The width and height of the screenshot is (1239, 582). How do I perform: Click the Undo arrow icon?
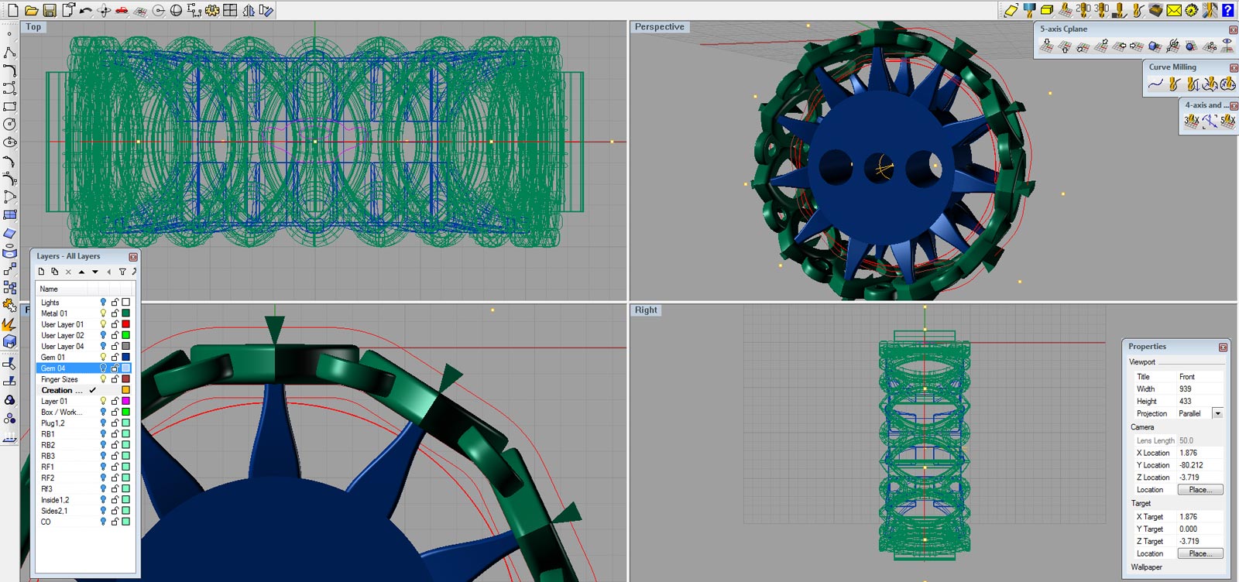coord(85,10)
